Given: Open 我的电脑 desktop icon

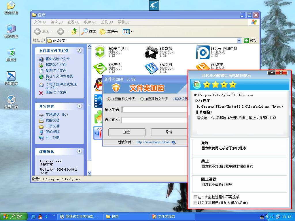Looking at the screenshot, I should point(11,31).
